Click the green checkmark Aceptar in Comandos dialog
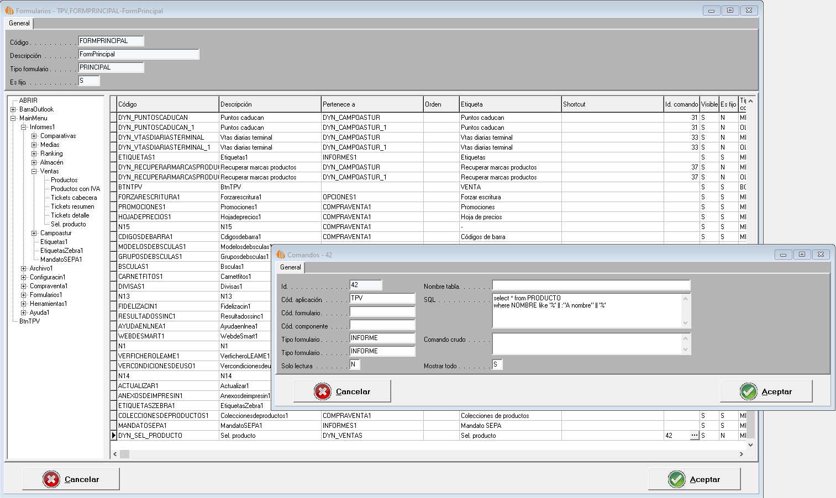This screenshot has height=498, width=836. [x=766, y=391]
